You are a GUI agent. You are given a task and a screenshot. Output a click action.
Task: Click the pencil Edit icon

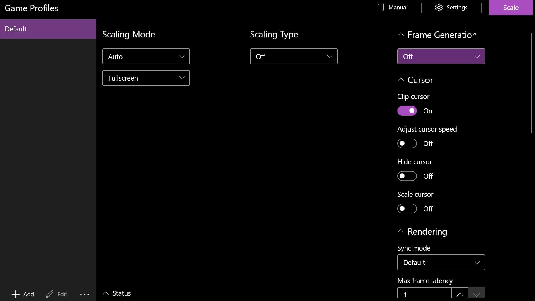click(50, 294)
